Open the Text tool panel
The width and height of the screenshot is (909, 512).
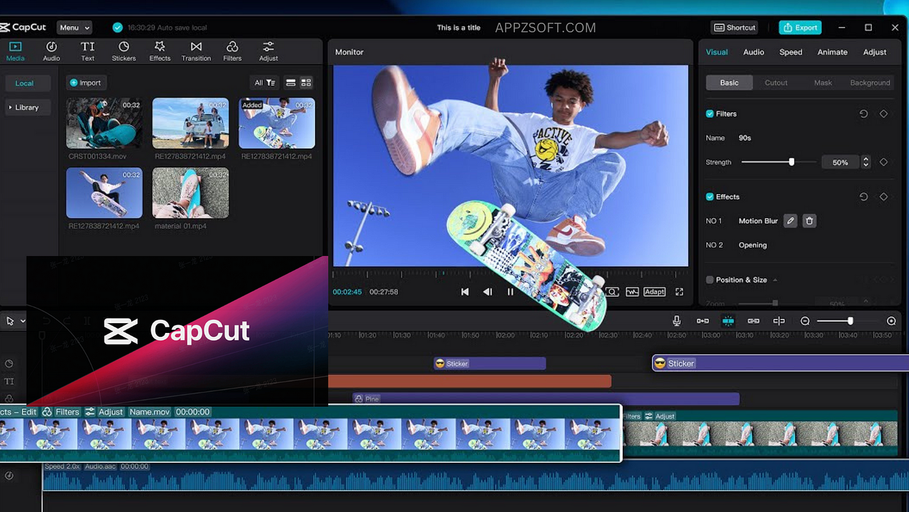pyautogui.click(x=87, y=51)
